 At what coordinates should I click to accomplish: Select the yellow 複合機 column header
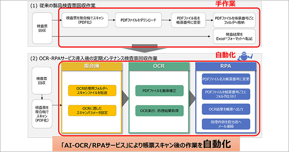click(92, 66)
